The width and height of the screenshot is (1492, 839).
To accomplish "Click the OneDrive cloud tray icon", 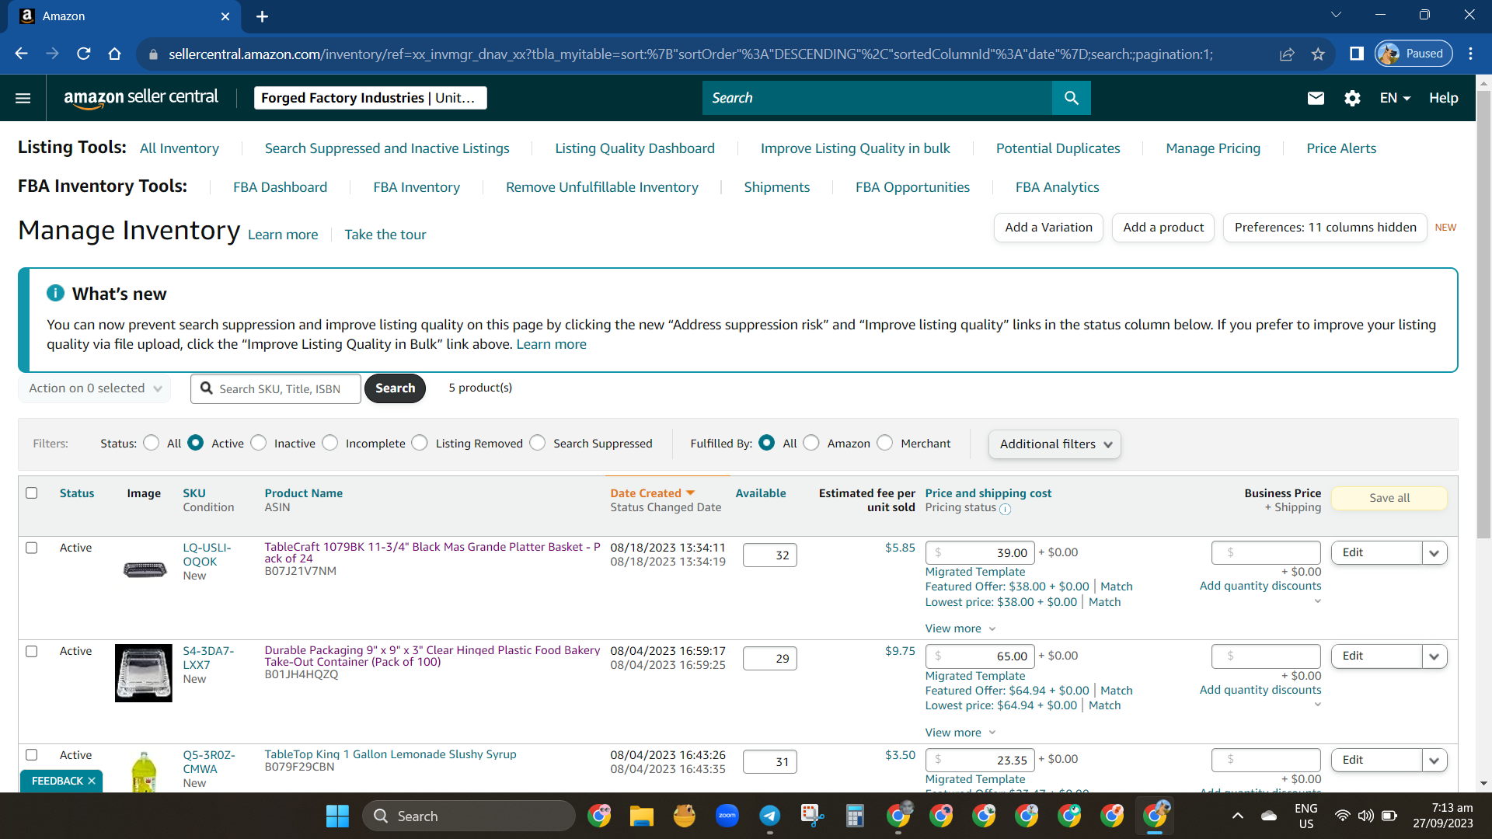I will (x=1269, y=816).
